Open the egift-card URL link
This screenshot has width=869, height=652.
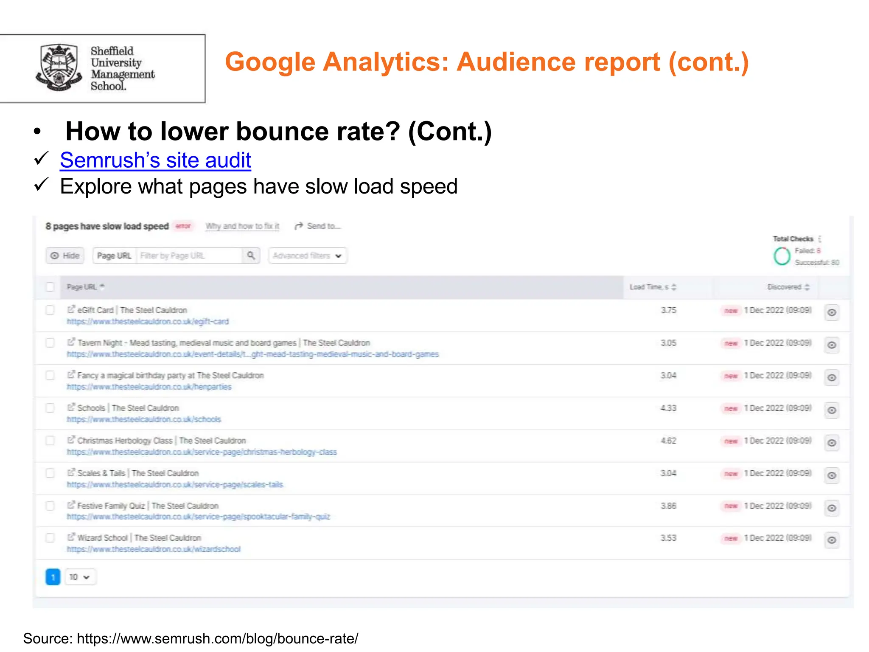(x=148, y=322)
